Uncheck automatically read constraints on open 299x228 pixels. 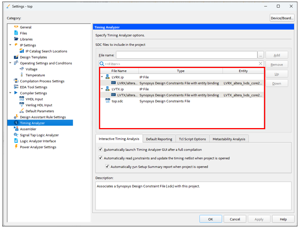pyautogui.click(x=100, y=158)
